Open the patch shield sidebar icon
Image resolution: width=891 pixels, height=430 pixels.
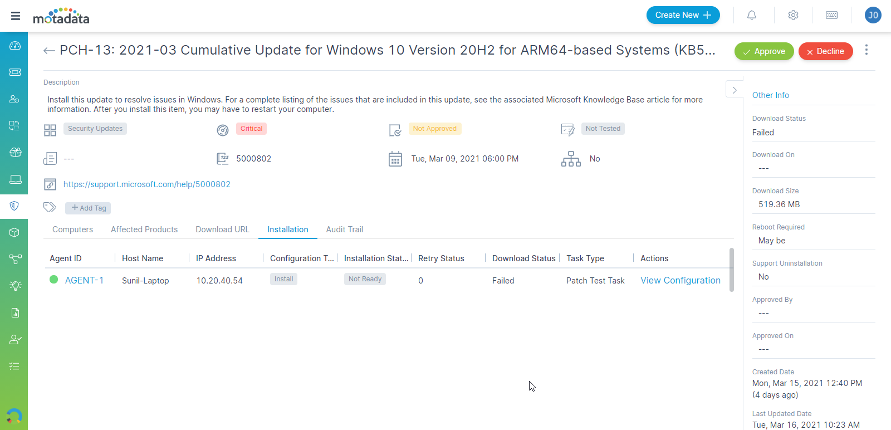[15, 206]
